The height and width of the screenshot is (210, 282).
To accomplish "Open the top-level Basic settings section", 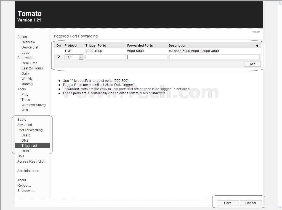I will (x=22, y=119).
